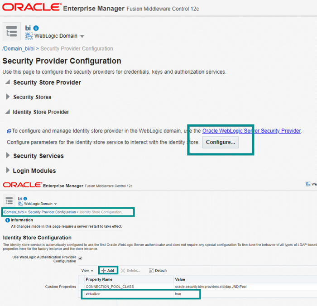
Task: Go to Security Provider Configuration breadcrumb link
Action: tap(52, 212)
